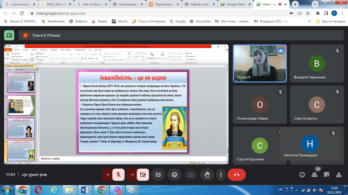Screen dimensions: 348x195
Task: Switch to the Кабінет учасника browser tab
Action: tap(200, 4)
